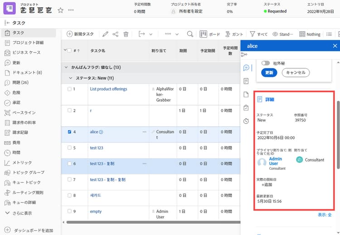Click the blue 更新 button in the alice panel

click(x=269, y=72)
